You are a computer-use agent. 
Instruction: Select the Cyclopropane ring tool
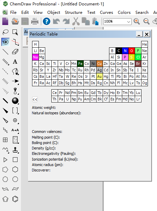pyautogui.click(x=5, y=160)
